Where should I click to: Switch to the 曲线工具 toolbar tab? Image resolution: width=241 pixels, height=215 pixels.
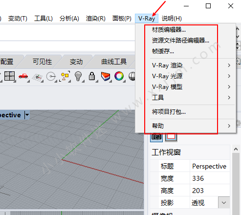click(x=114, y=62)
